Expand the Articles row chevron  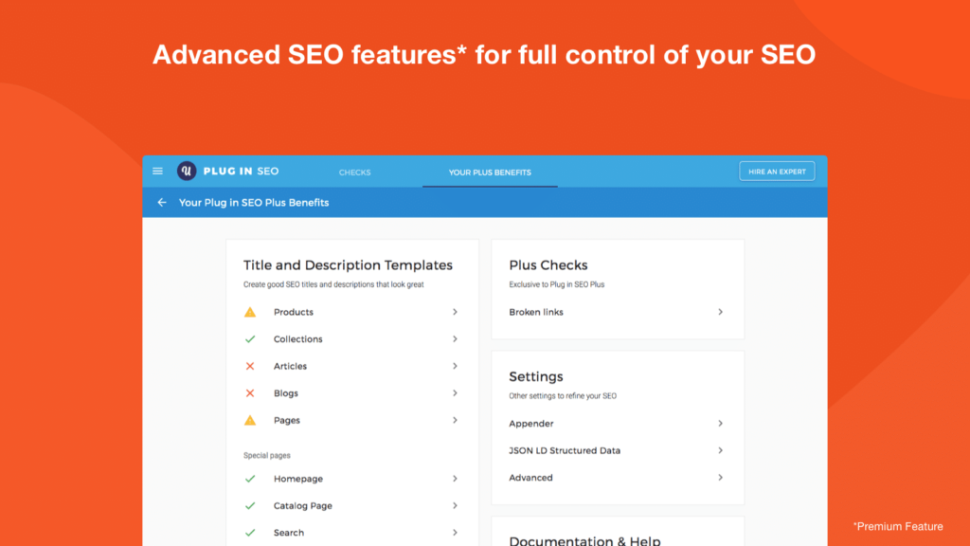tap(455, 367)
